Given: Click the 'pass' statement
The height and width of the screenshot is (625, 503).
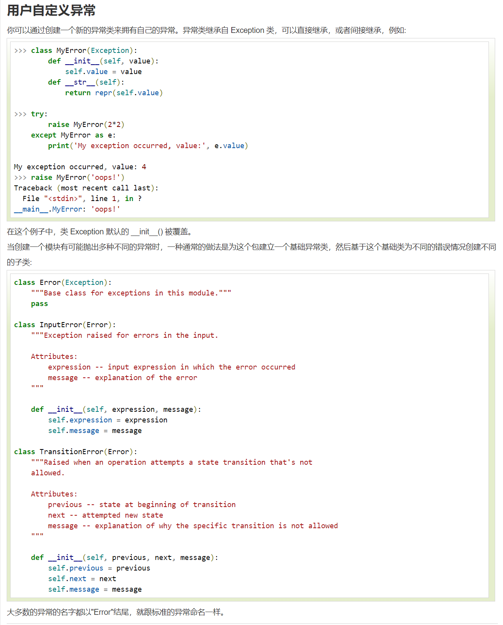Looking at the screenshot, I should tap(40, 304).
